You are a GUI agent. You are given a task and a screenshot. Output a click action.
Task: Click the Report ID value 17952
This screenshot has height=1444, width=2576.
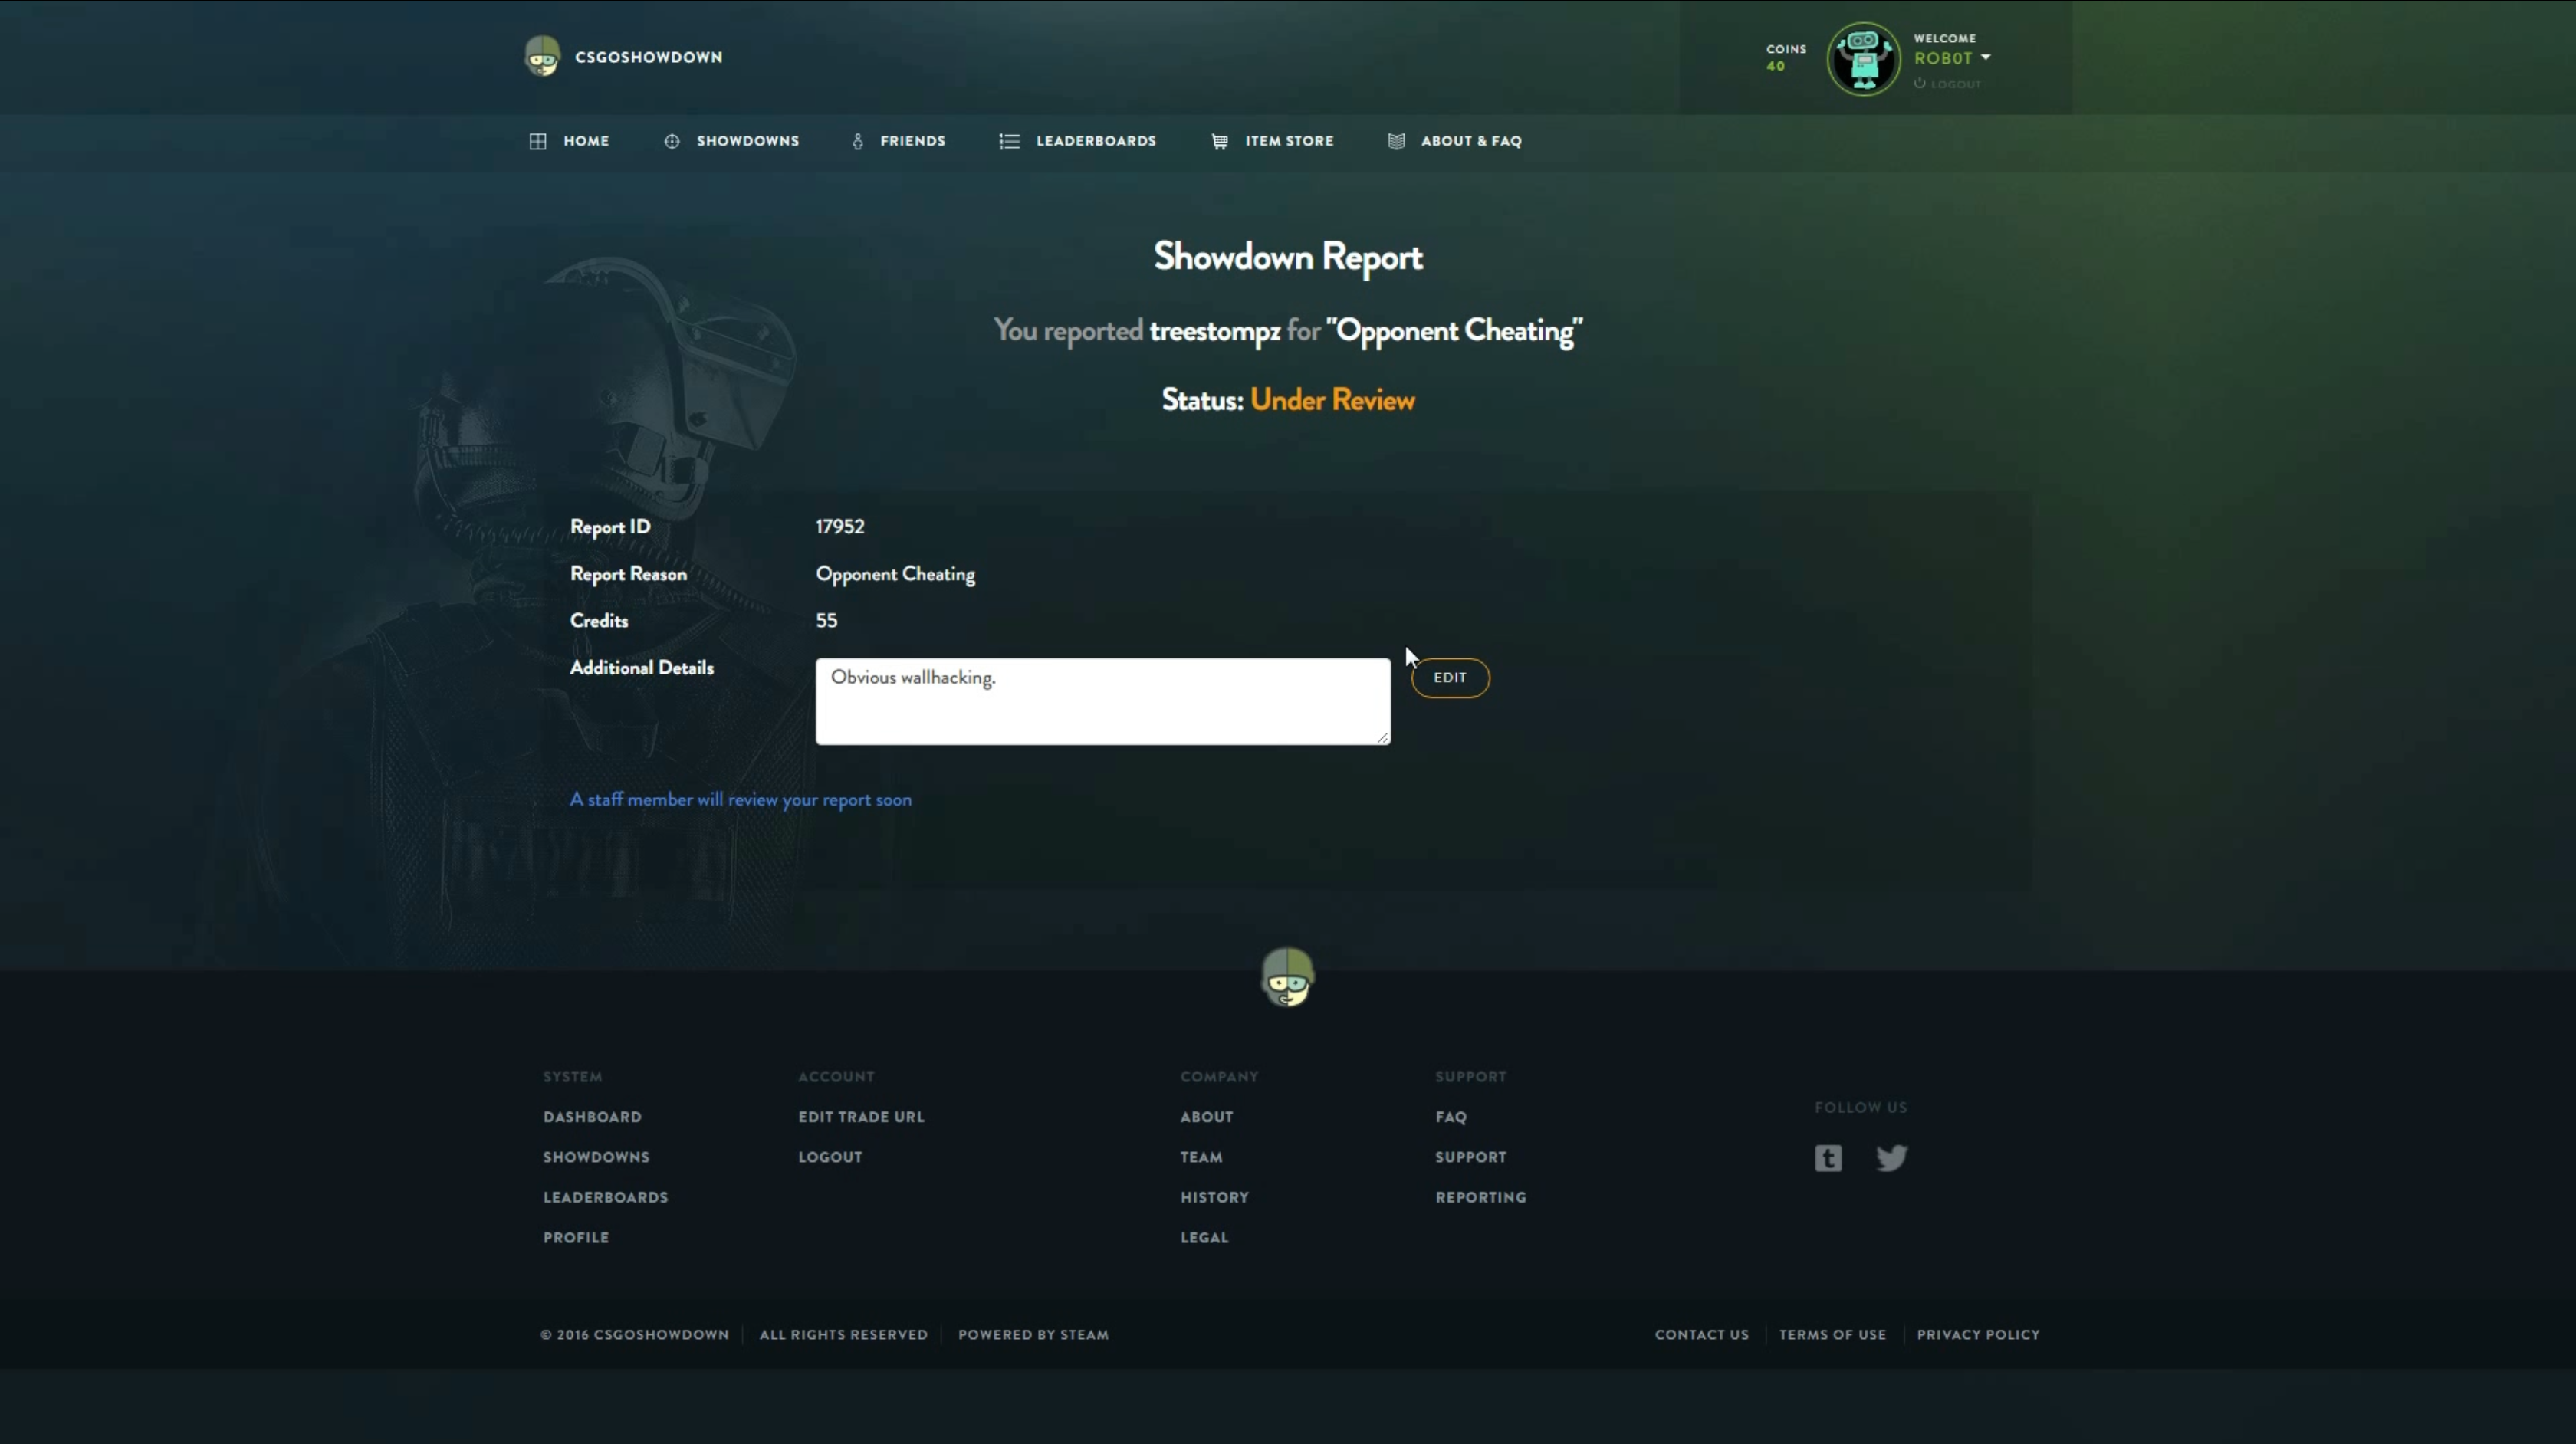click(x=839, y=527)
